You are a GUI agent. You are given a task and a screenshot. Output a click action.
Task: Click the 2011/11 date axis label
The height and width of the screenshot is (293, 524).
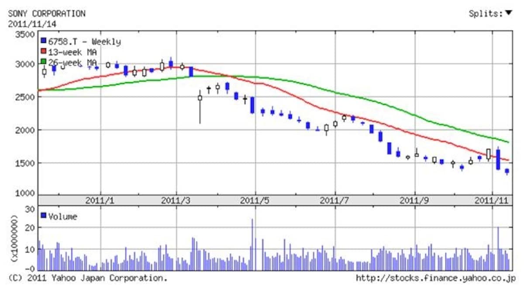(x=492, y=200)
